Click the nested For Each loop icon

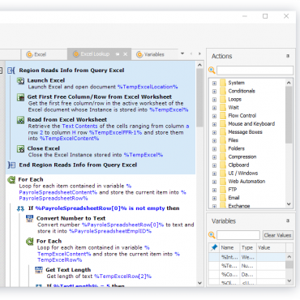pyautogui.click(x=30, y=242)
